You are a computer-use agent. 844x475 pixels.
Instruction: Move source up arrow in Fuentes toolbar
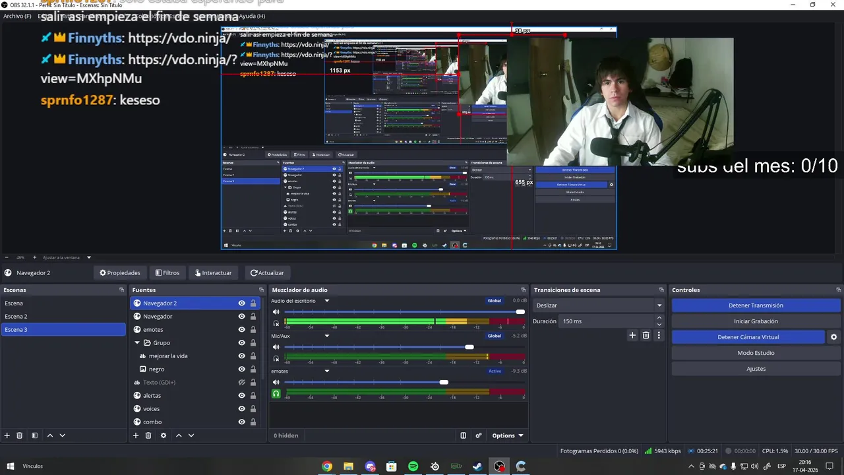click(x=178, y=435)
